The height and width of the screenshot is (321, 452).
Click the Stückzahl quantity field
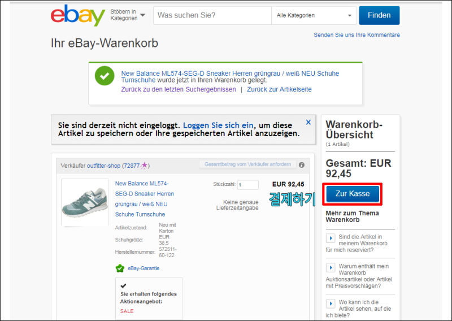pyautogui.click(x=248, y=185)
